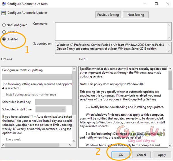The height and width of the screenshot is (161, 173).
Task: Click the title bar window icon
Action: tap(4, 4)
